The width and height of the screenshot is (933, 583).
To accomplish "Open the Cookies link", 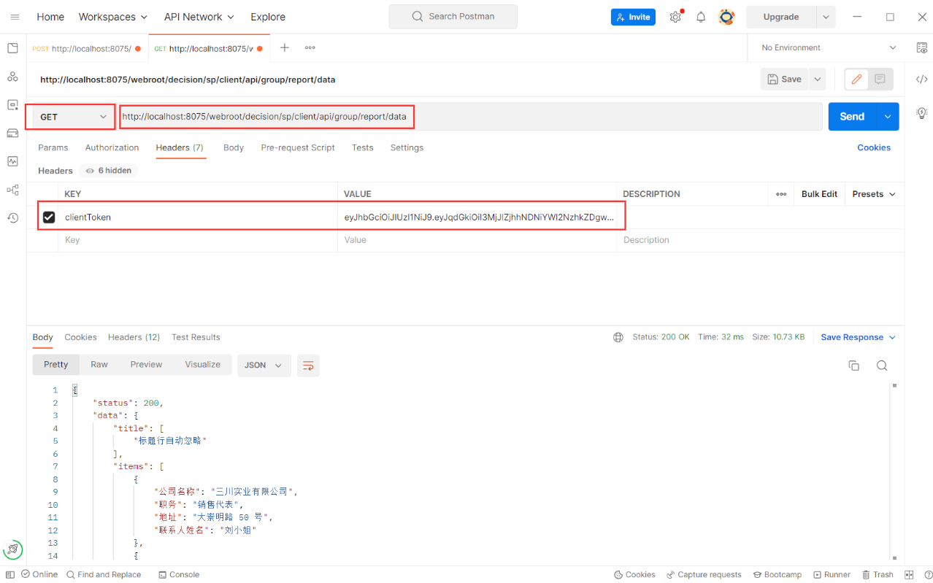I will pos(873,147).
